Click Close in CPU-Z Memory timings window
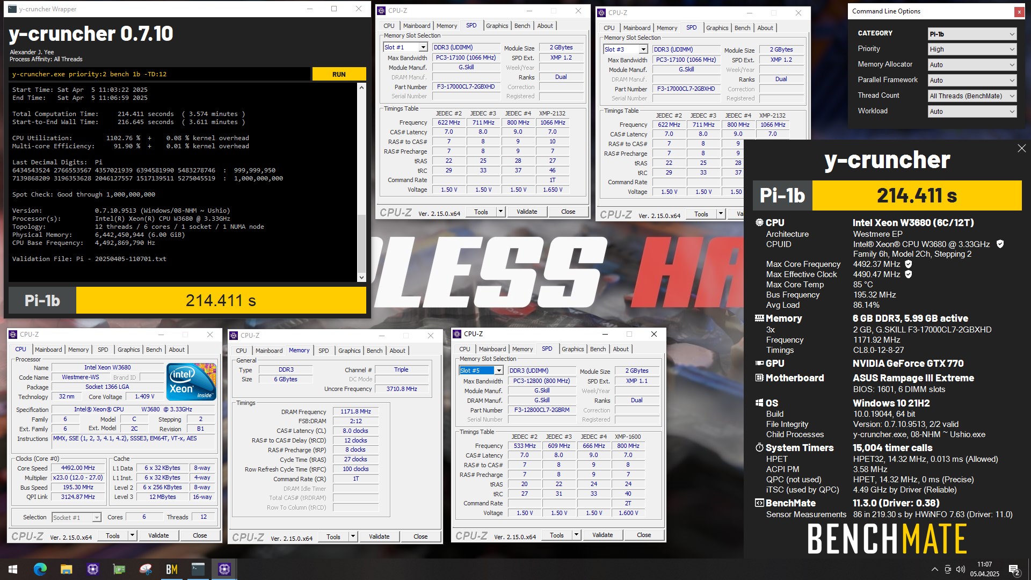Screen dimensions: 1031x580 420,536
